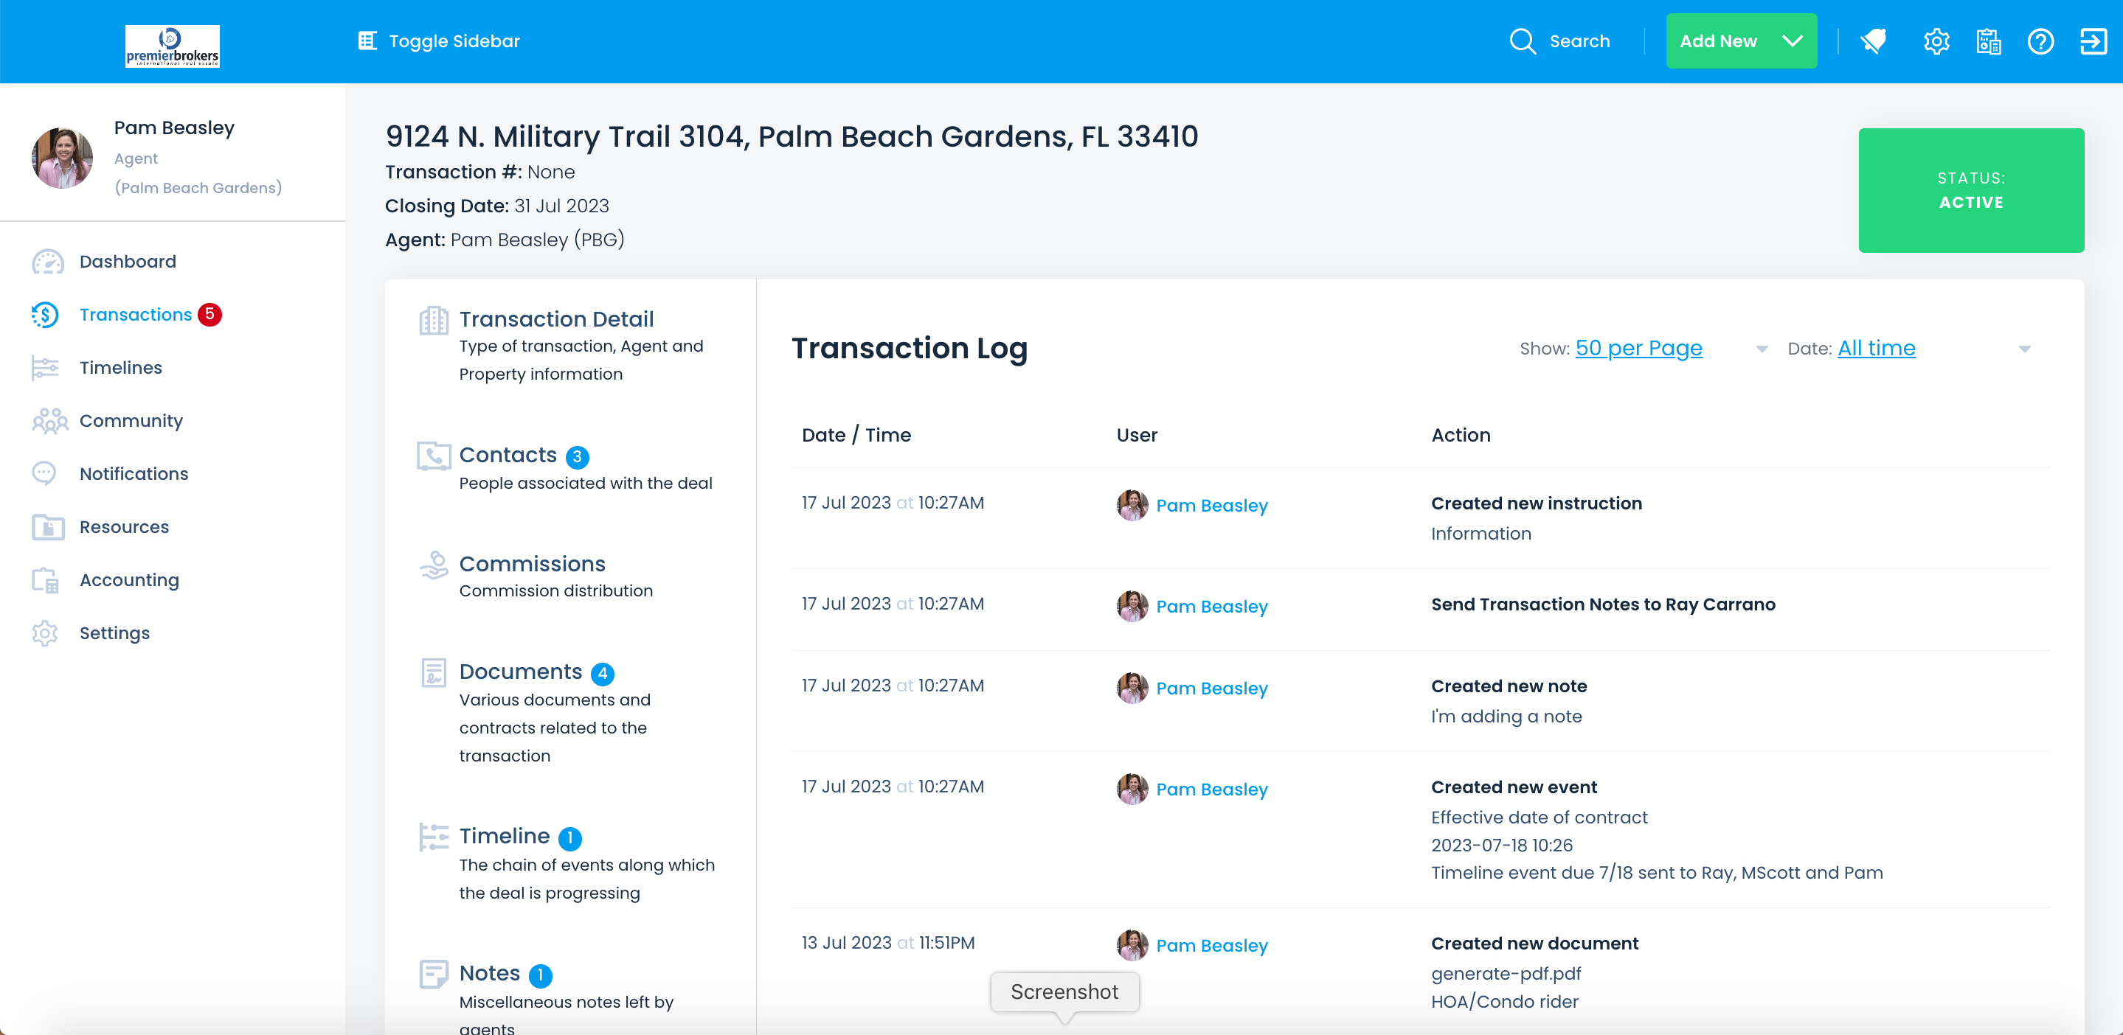Open the calculator calendar icon in header
This screenshot has height=1035, width=2123.
pos(1989,41)
